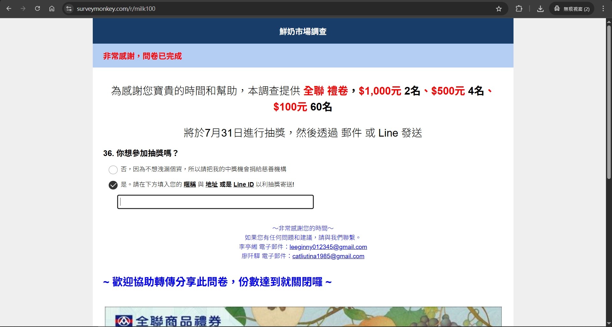The width and height of the screenshot is (612, 327).
Task: Open the incognito 無痕視窗 (2) indicator
Action: click(x=572, y=9)
